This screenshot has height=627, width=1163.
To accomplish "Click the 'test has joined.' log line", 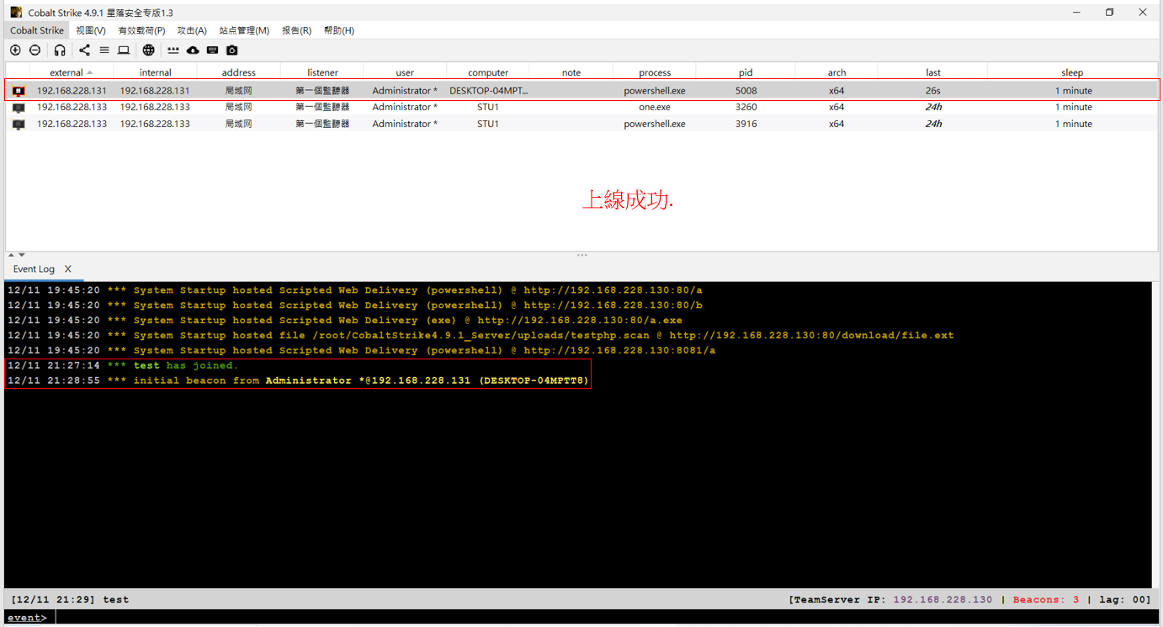I will click(123, 366).
